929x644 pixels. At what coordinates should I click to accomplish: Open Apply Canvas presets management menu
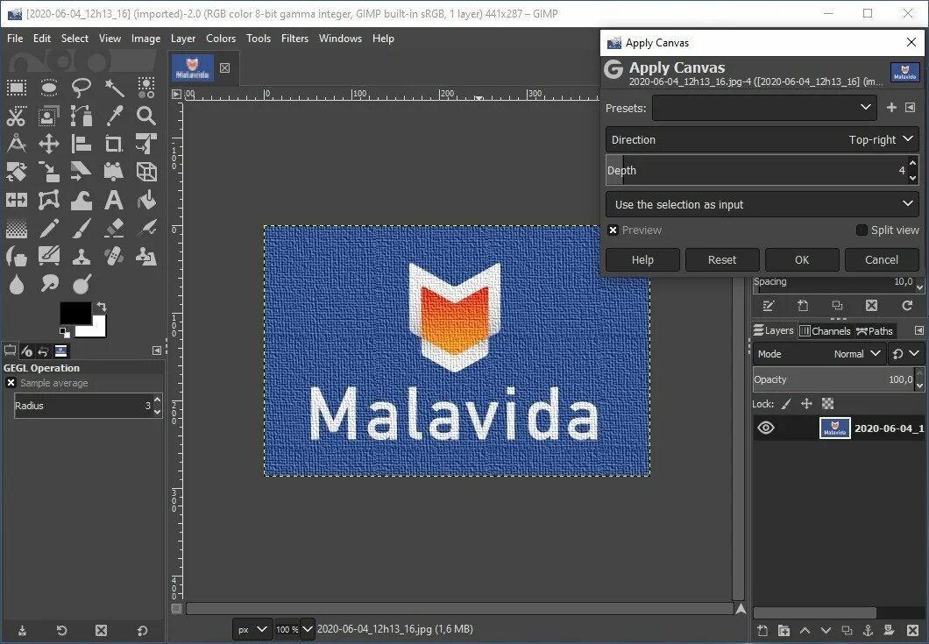point(911,108)
